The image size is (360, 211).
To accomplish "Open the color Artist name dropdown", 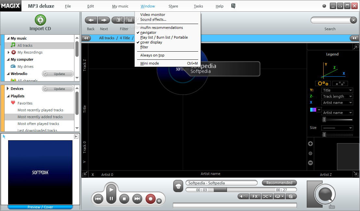I will [337, 113].
